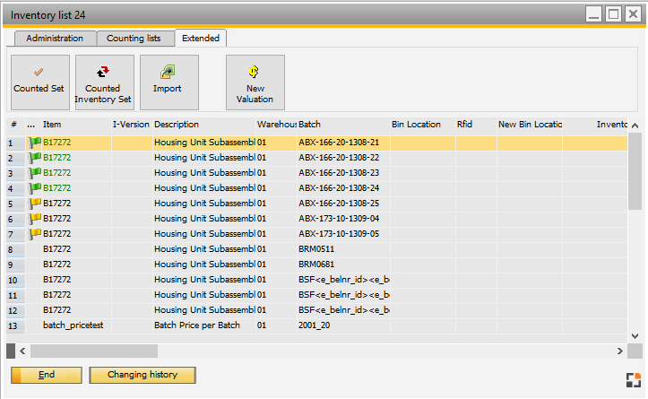The height and width of the screenshot is (399, 648).
Task: Click the green flag in row 4
Action: pyautogui.click(x=35, y=188)
